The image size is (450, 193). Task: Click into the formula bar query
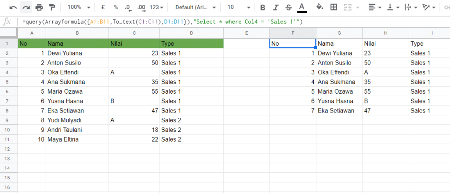point(163,22)
